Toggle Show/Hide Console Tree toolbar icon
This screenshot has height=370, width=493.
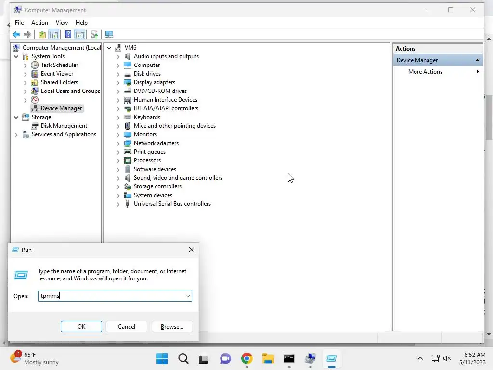(54, 34)
